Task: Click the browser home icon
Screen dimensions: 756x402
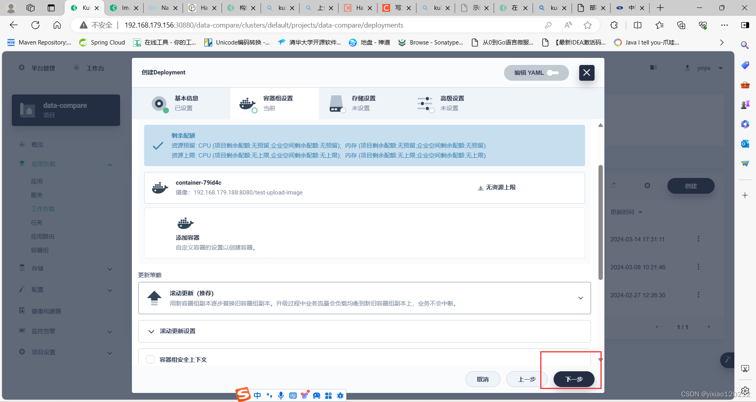Action: click(57, 25)
